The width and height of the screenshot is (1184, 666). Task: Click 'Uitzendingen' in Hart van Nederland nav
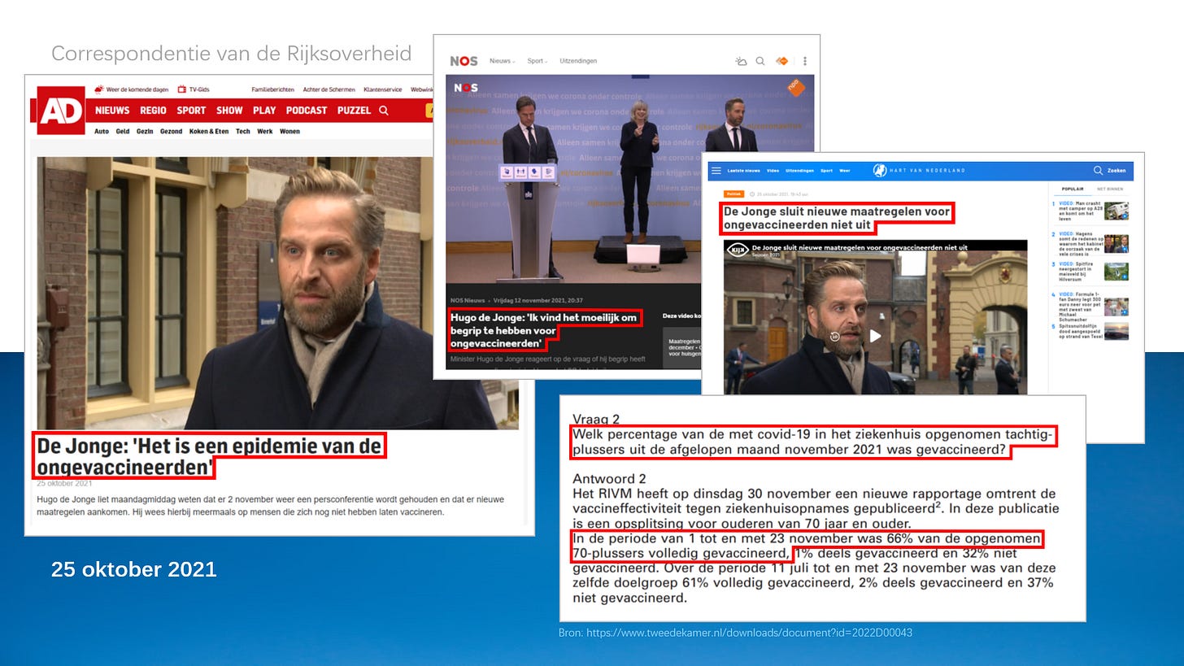(x=800, y=171)
